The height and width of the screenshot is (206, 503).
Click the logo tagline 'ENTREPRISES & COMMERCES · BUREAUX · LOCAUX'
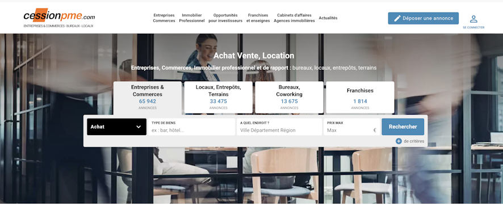58,26
